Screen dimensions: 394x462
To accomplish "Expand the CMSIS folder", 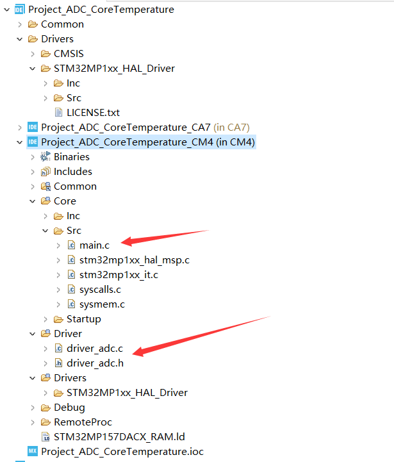I will (x=33, y=54).
